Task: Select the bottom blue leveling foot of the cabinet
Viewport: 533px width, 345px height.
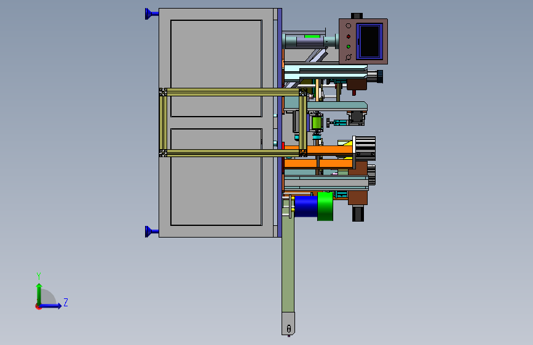Action: tap(151, 231)
